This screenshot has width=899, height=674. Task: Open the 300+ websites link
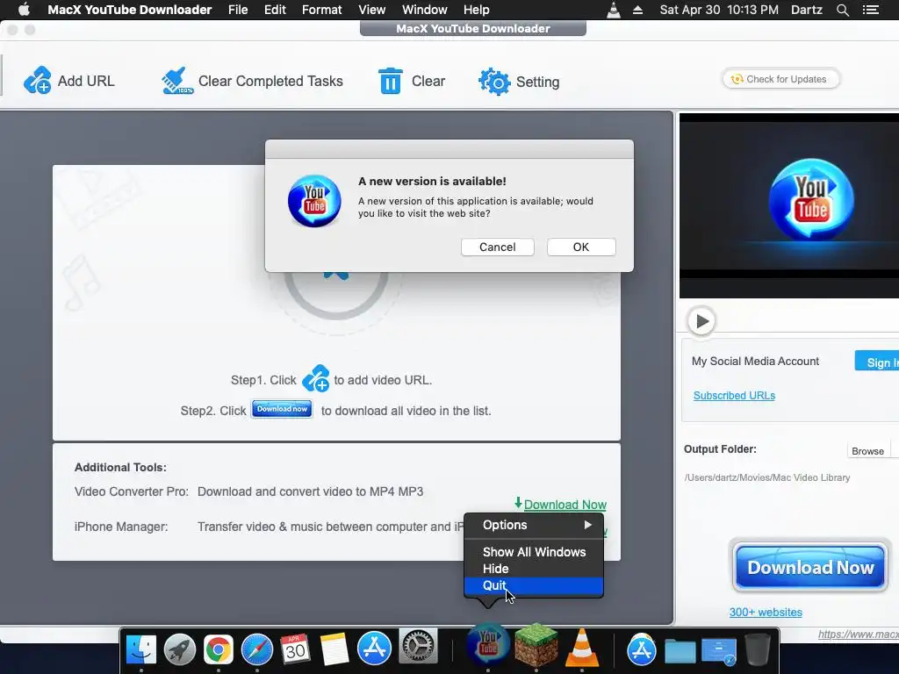pos(766,612)
